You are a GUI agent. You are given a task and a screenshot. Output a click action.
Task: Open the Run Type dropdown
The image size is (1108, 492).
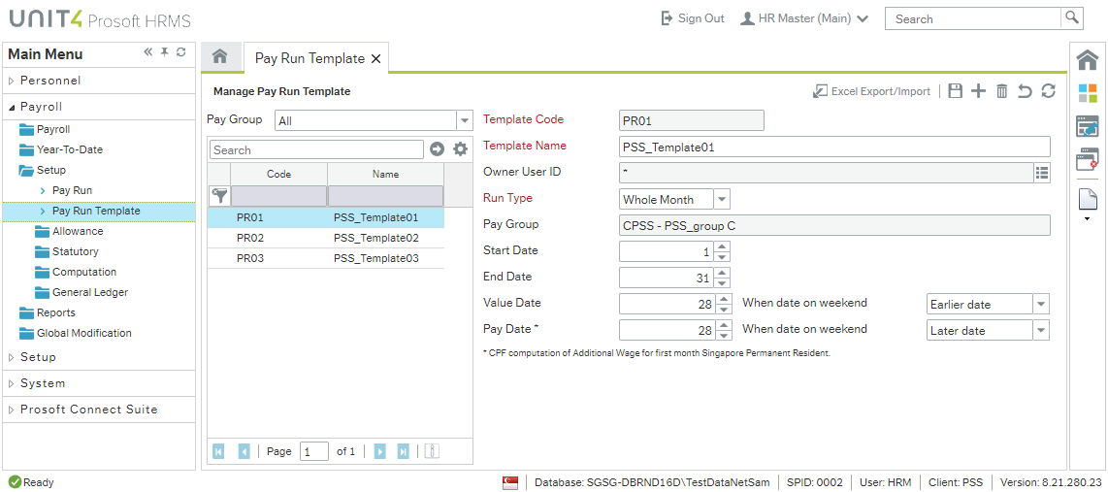[x=722, y=199]
